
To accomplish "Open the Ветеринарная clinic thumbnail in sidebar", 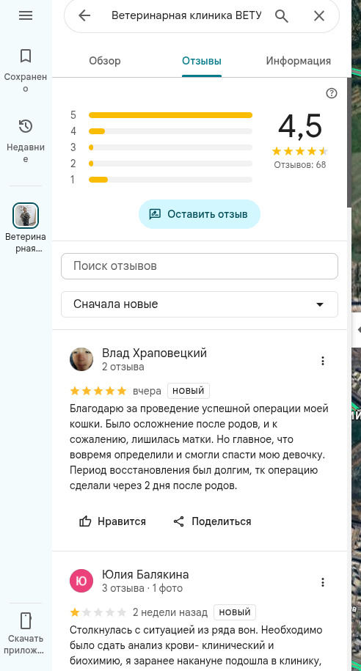I will point(26,216).
